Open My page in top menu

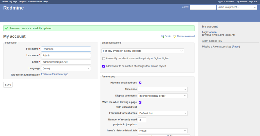coord(13,2)
